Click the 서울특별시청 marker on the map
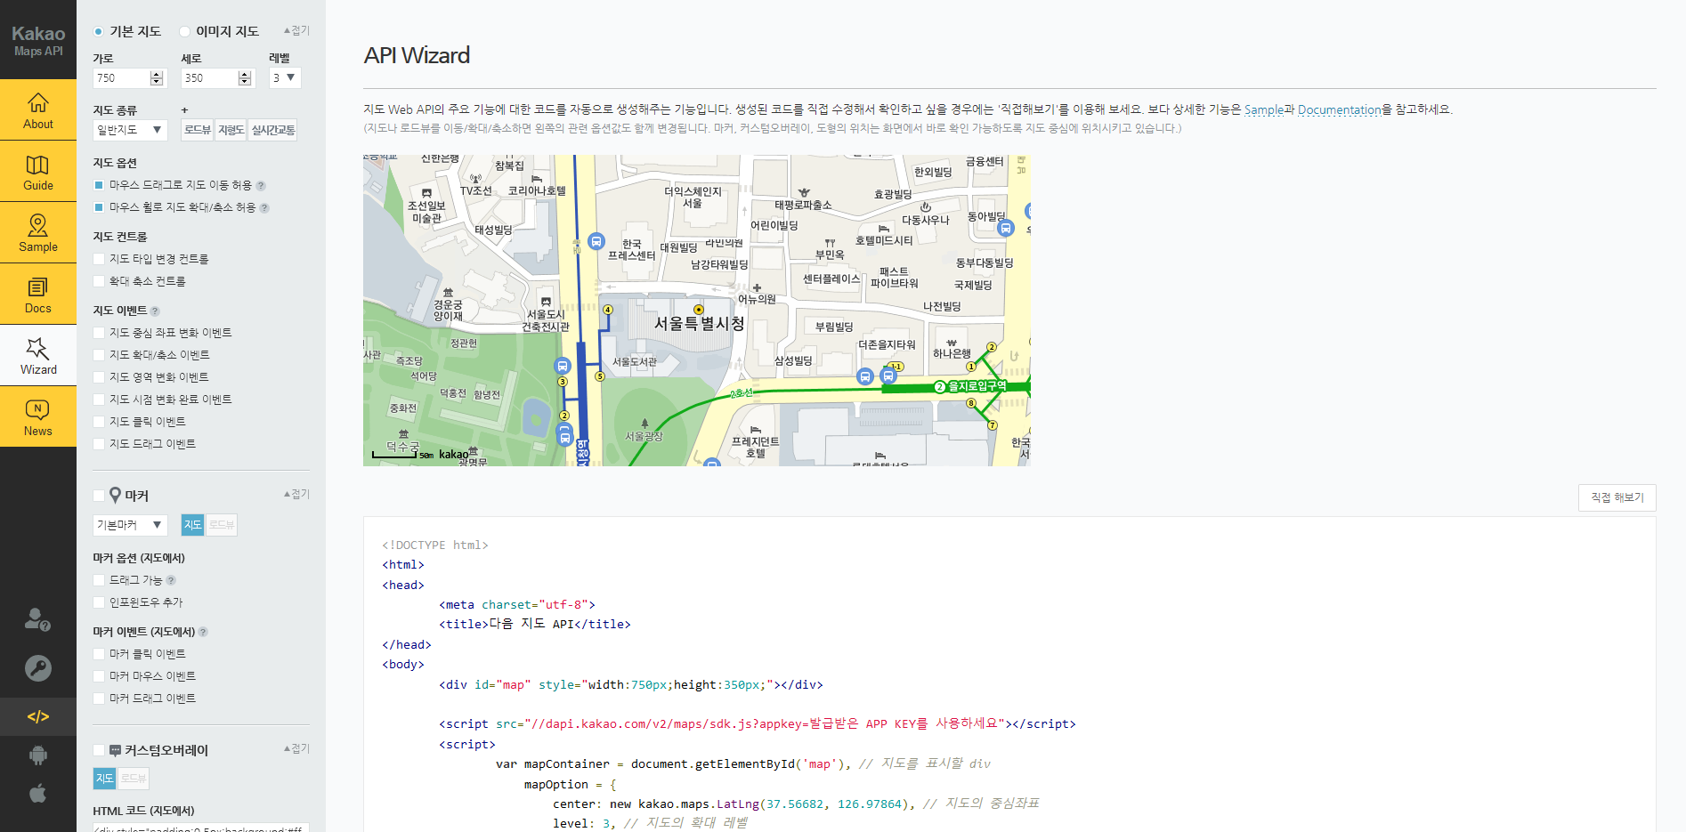 [x=699, y=311]
